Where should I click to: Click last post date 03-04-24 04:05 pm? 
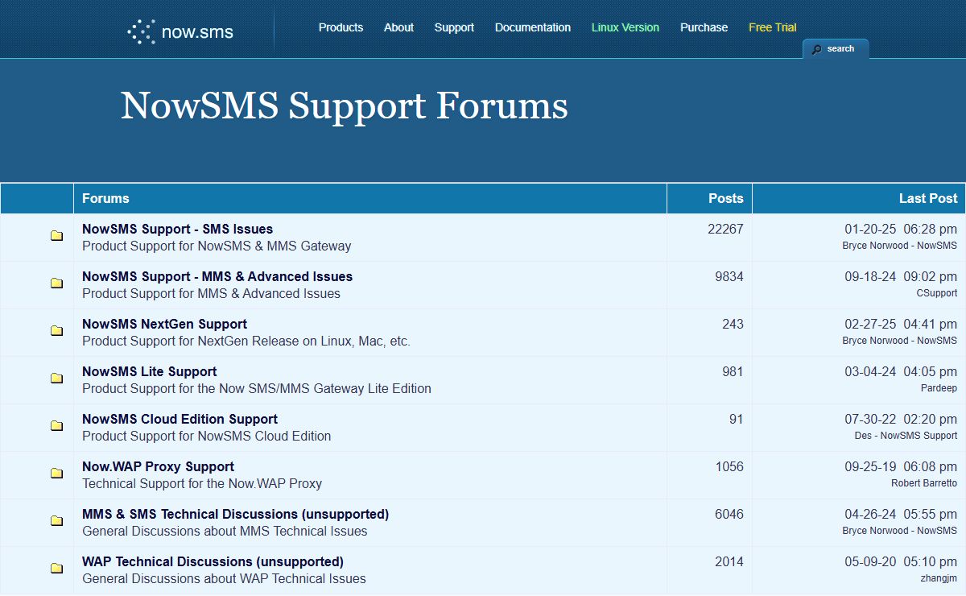point(901,372)
